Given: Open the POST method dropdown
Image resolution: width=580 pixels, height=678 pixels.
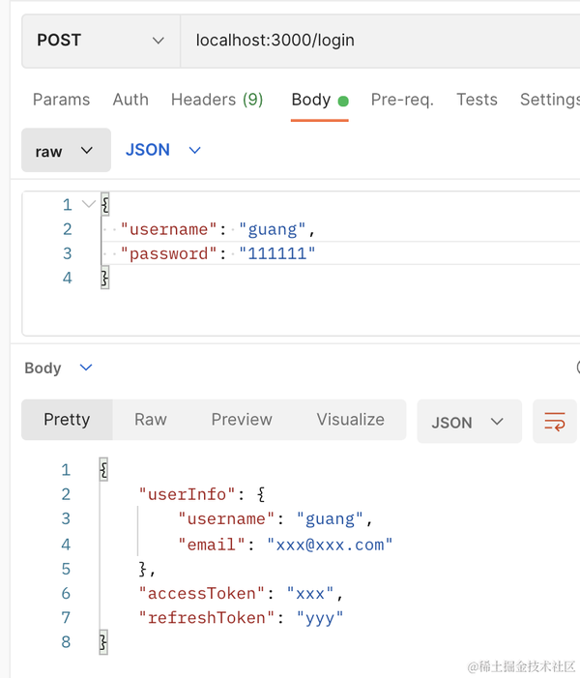Looking at the screenshot, I should point(100,41).
